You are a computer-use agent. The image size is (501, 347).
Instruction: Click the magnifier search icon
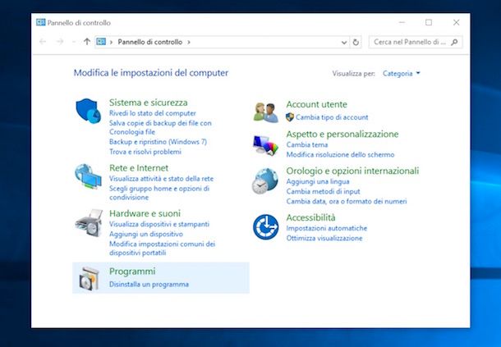pyautogui.click(x=454, y=42)
